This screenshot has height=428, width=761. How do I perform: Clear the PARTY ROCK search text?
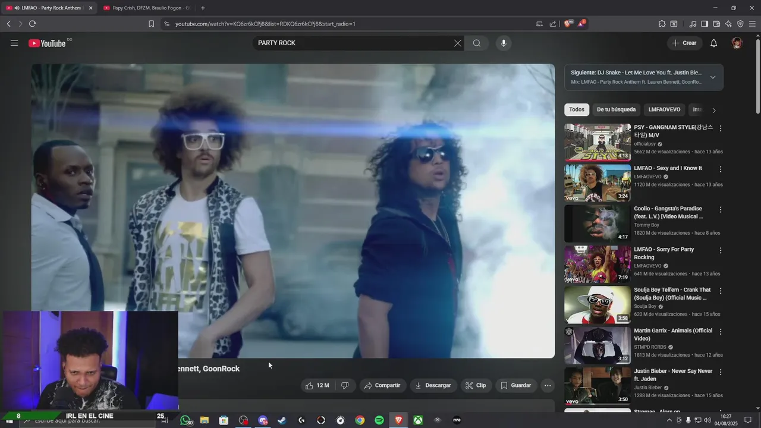tap(458, 43)
